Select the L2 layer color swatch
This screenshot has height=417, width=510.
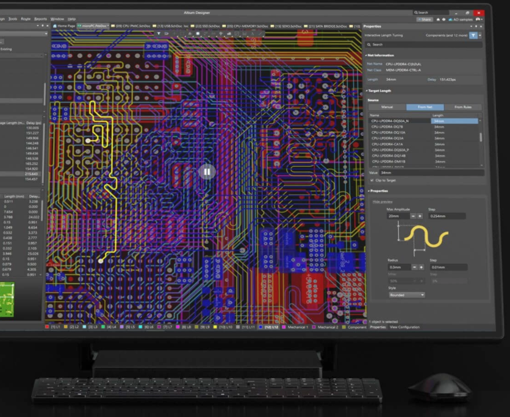pos(66,327)
